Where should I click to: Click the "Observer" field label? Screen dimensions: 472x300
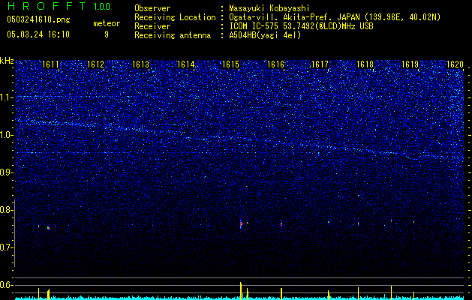pyautogui.click(x=152, y=8)
